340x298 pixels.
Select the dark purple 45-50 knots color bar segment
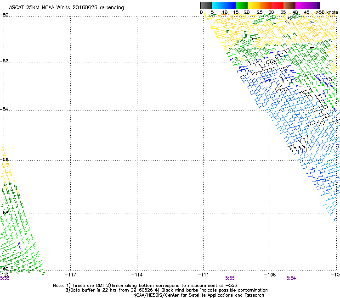click(x=313, y=6)
